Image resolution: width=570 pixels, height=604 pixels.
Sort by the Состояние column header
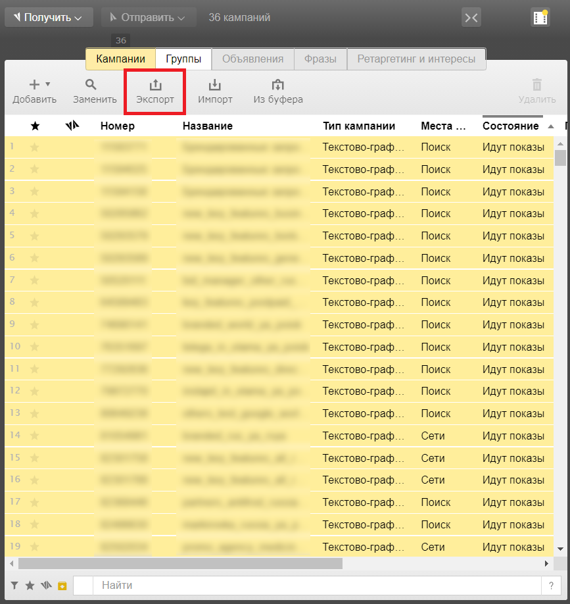click(510, 126)
